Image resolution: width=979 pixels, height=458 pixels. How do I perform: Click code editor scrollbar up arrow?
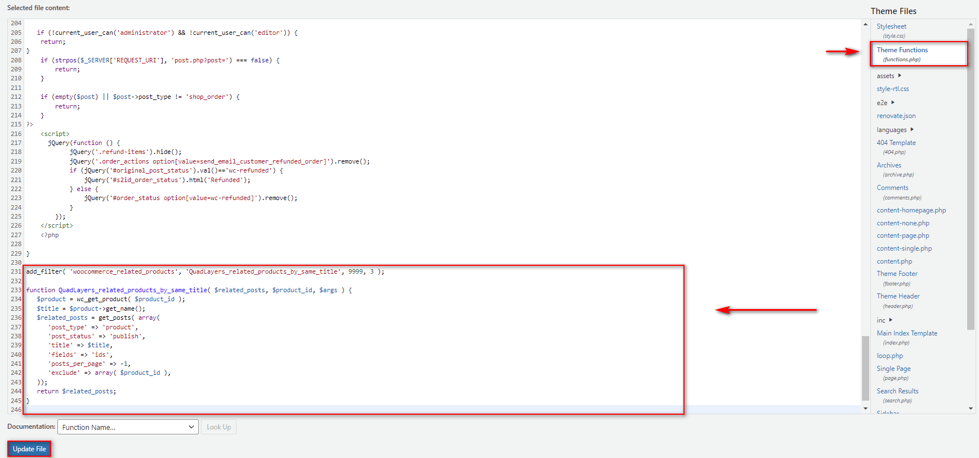click(x=865, y=24)
